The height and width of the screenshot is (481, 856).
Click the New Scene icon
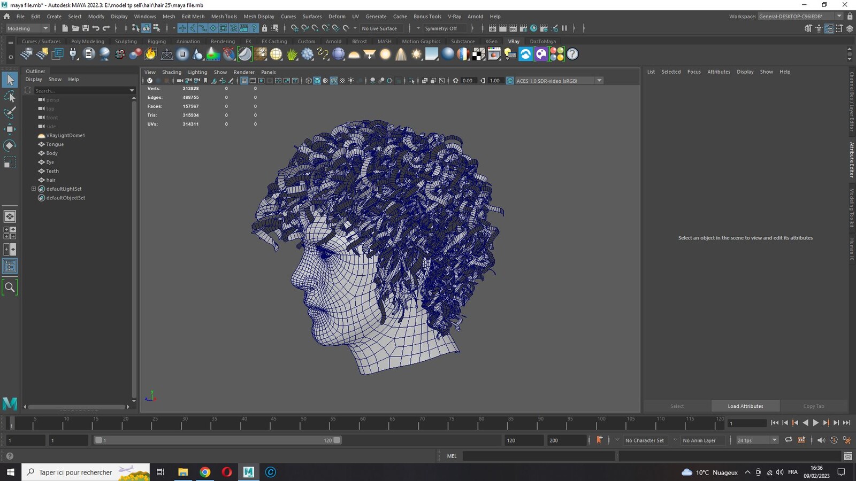[x=65, y=28]
